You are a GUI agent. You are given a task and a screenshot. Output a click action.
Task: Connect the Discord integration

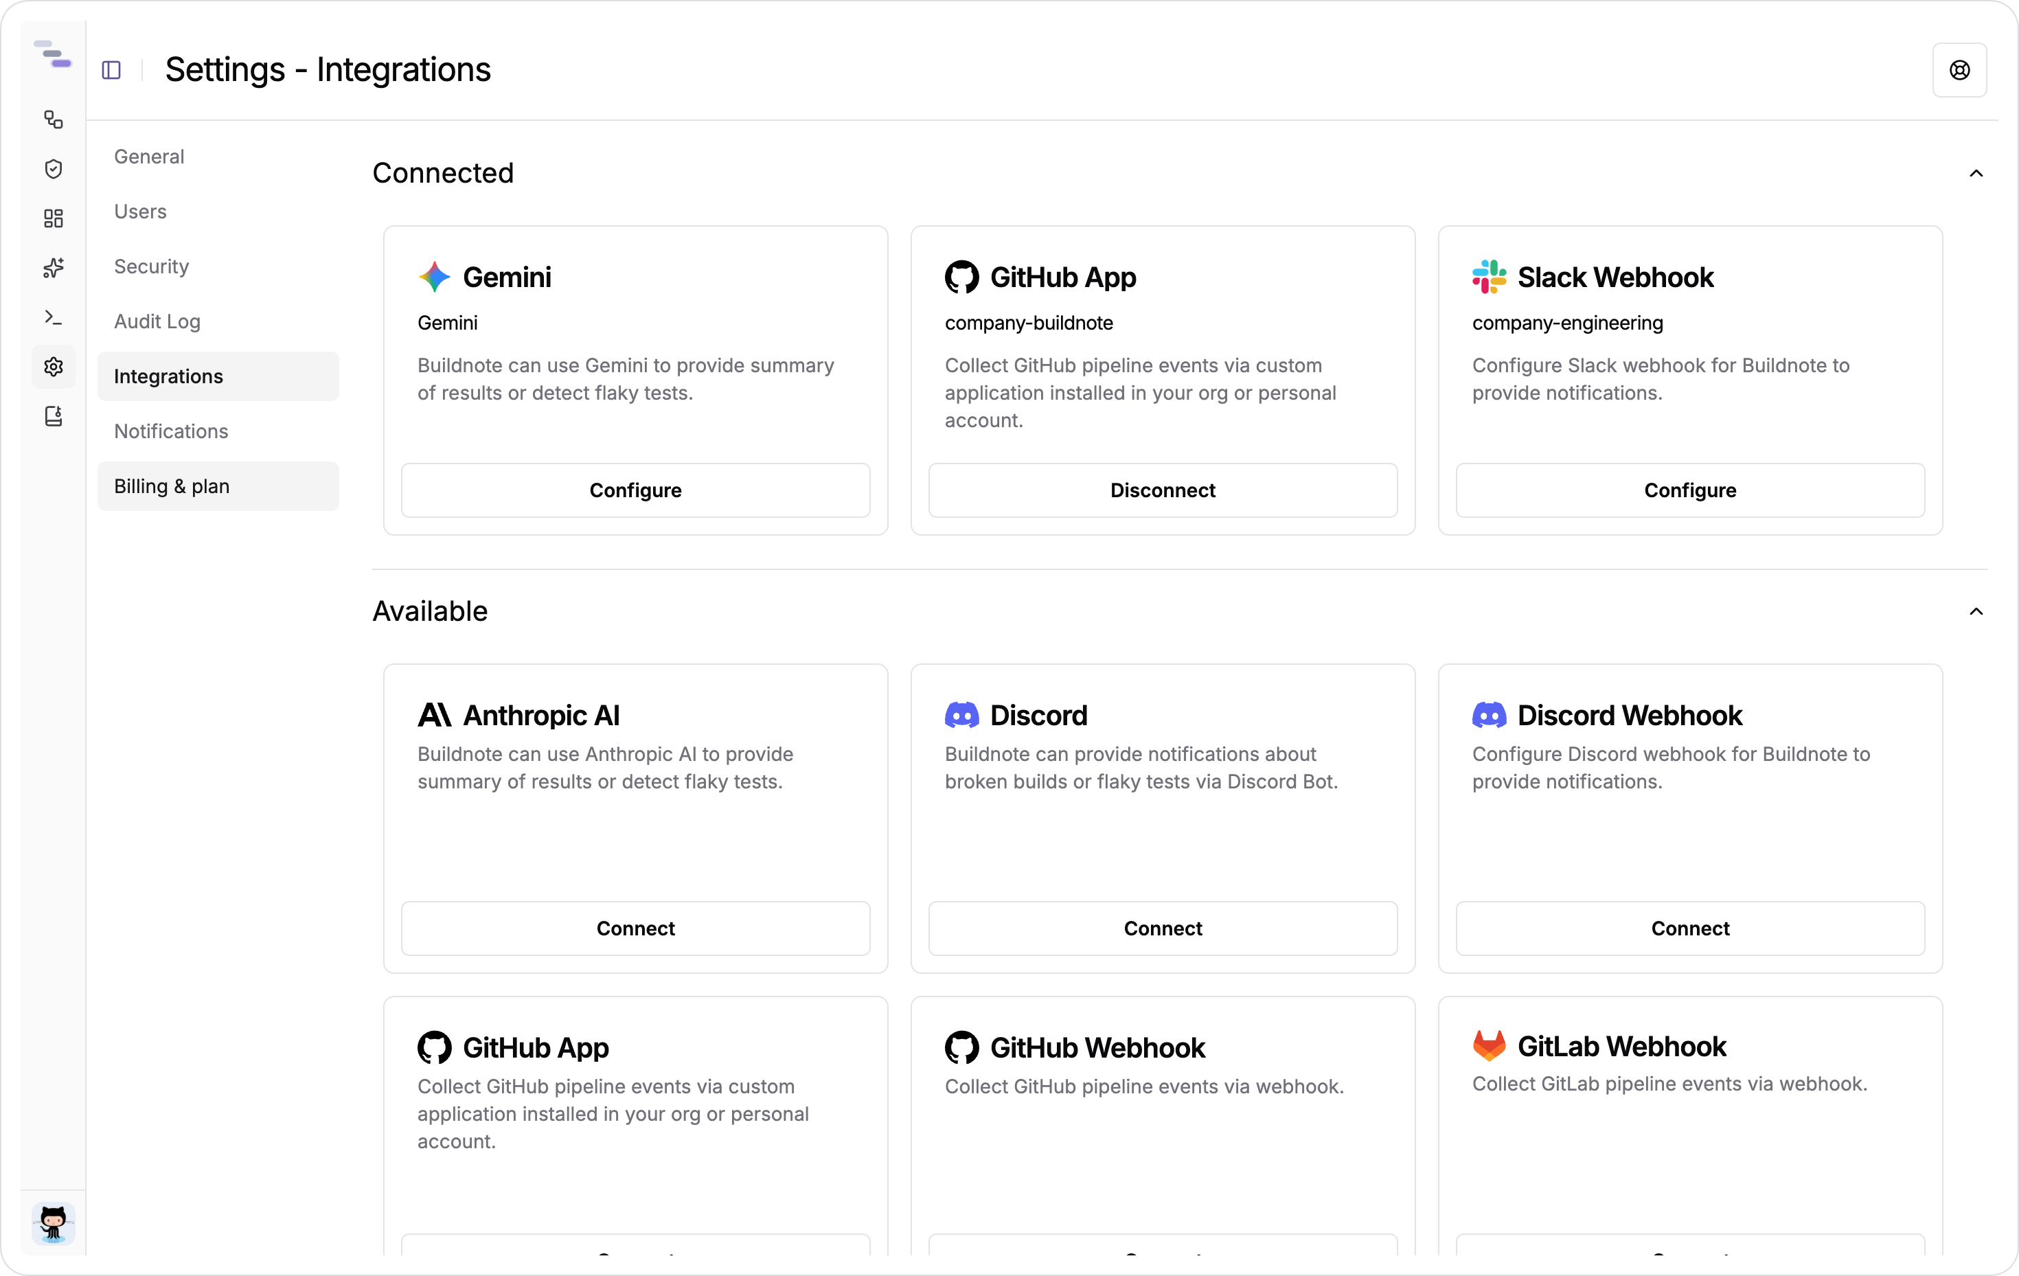point(1163,929)
